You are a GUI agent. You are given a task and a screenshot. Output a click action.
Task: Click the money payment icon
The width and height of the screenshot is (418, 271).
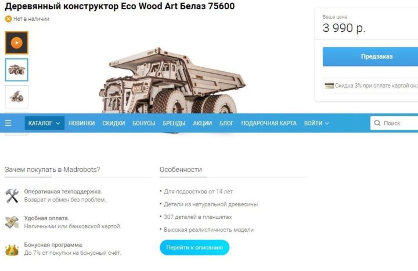[x=12, y=222]
